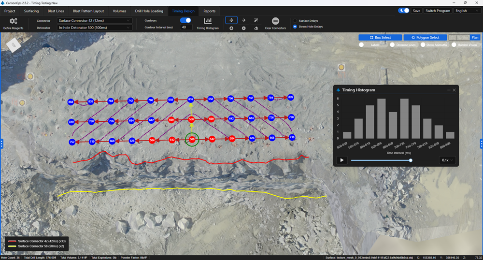Click the Switch Program button
483x260 pixels.
[438, 11]
